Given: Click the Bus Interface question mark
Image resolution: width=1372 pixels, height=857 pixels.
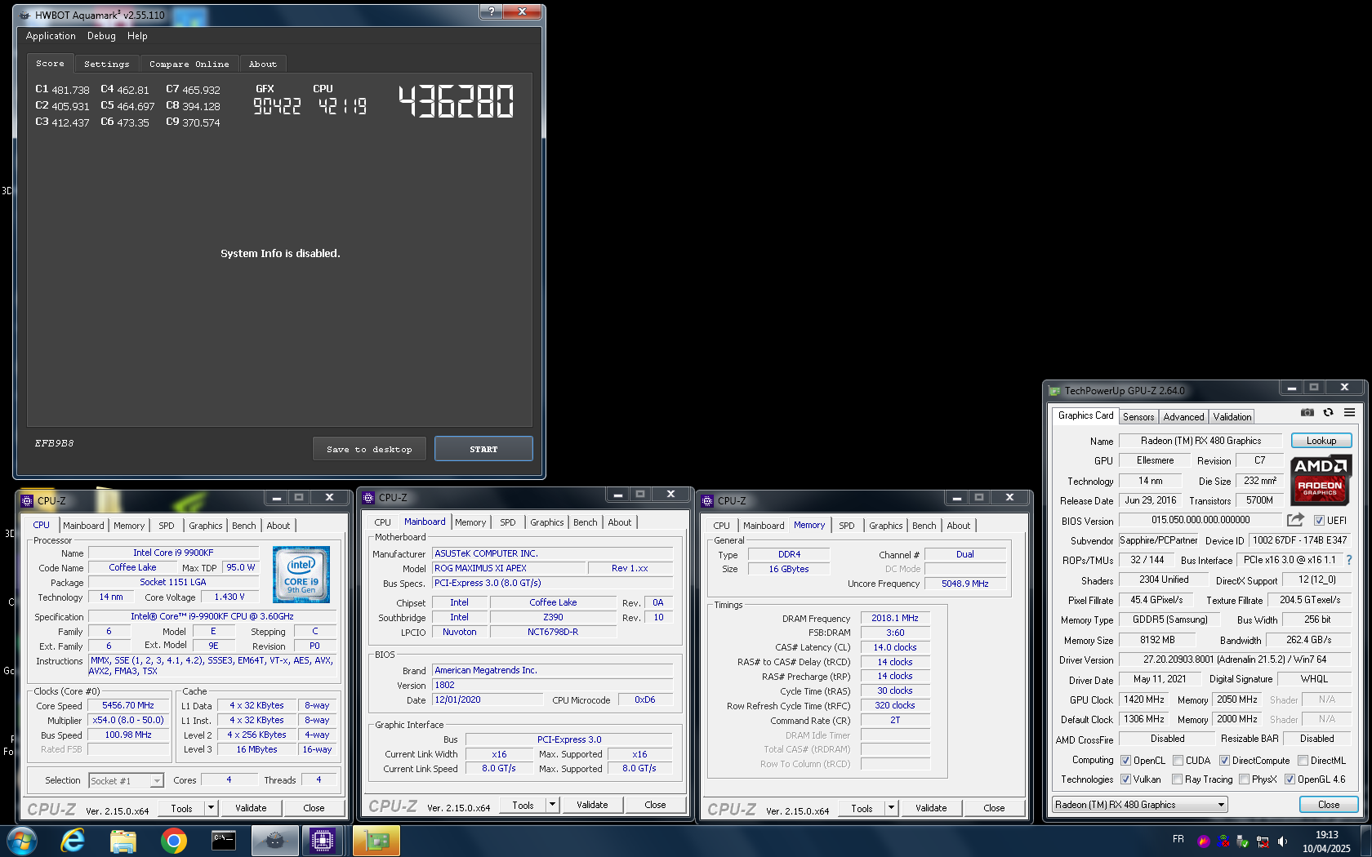Looking at the screenshot, I should tap(1348, 560).
